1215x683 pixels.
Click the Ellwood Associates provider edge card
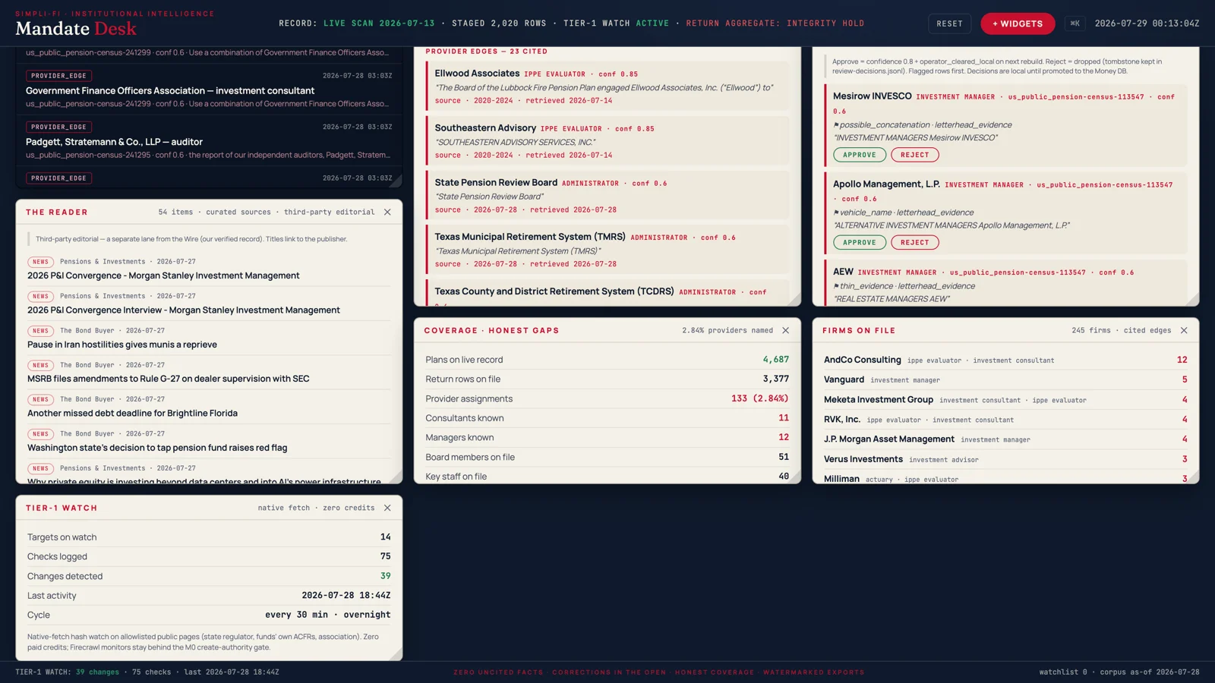click(607, 87)
